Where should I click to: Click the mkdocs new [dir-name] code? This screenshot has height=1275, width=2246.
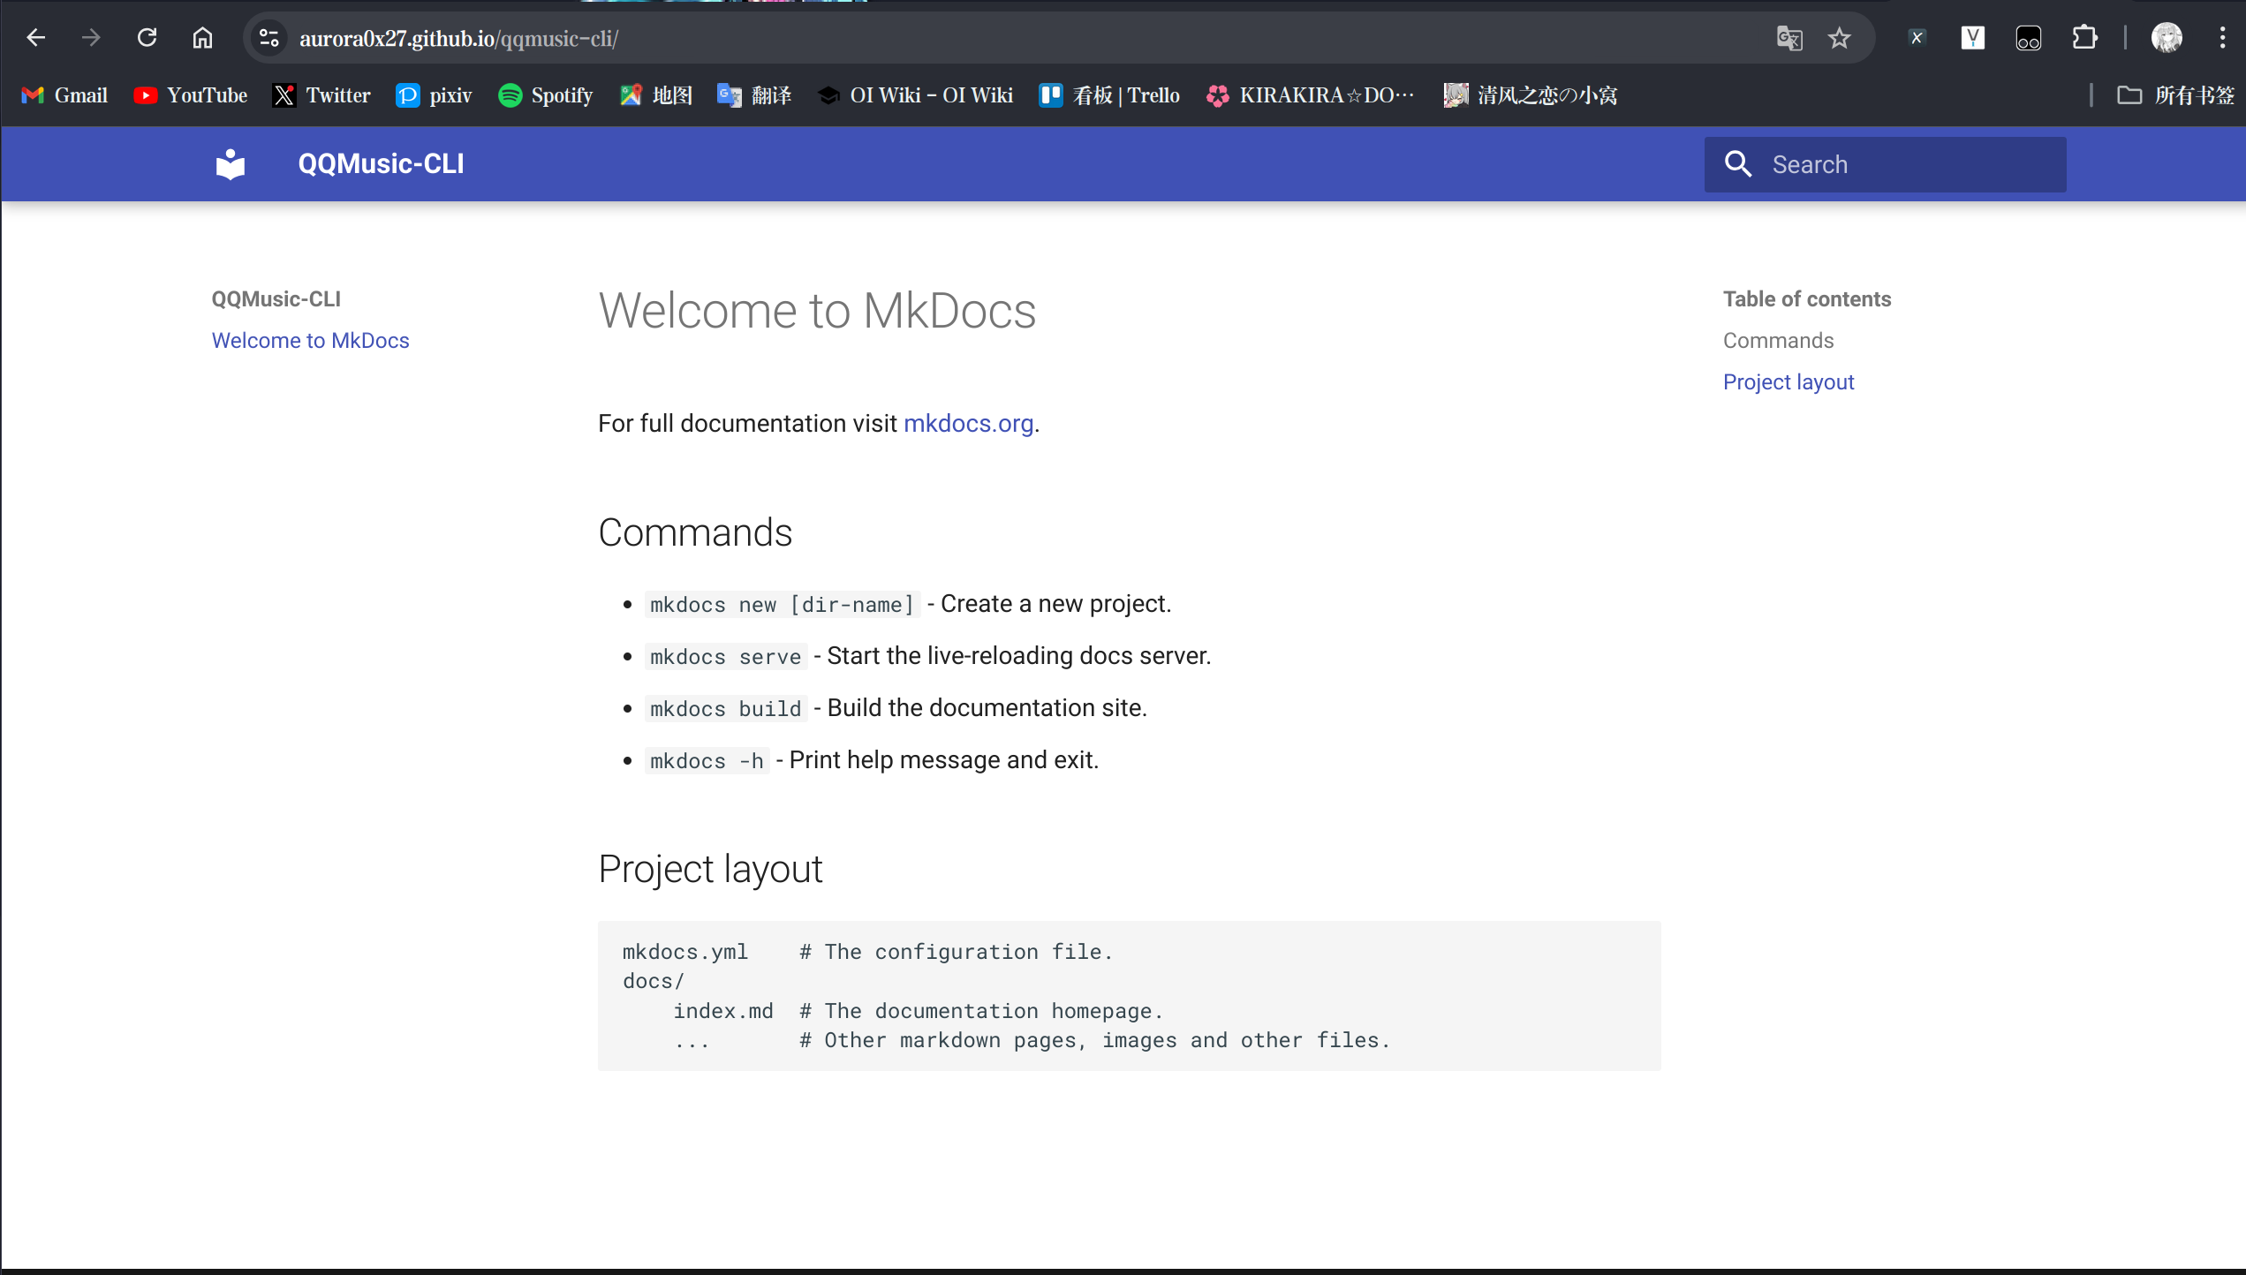coord(782,605)
